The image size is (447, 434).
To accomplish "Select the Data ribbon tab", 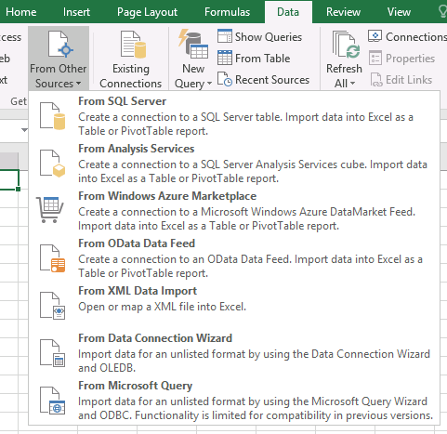I will [x=288, y=12].
